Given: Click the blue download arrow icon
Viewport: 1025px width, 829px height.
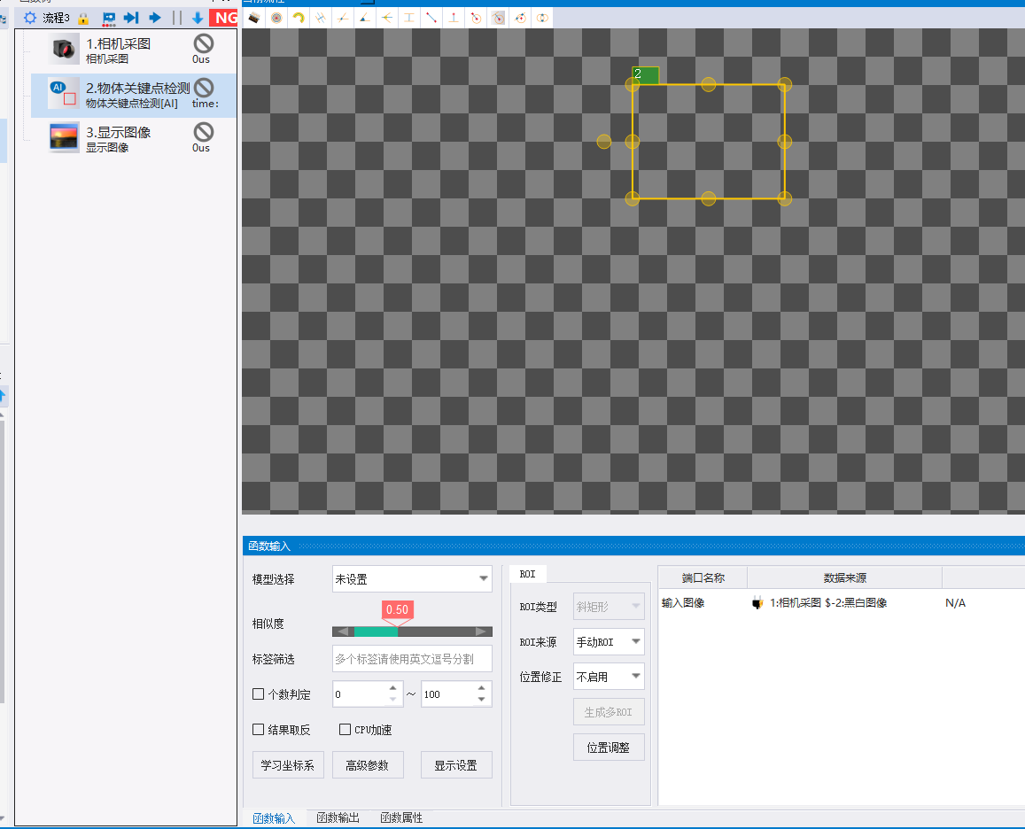Looking at the screenshot, I should click(x=198, y=18).
